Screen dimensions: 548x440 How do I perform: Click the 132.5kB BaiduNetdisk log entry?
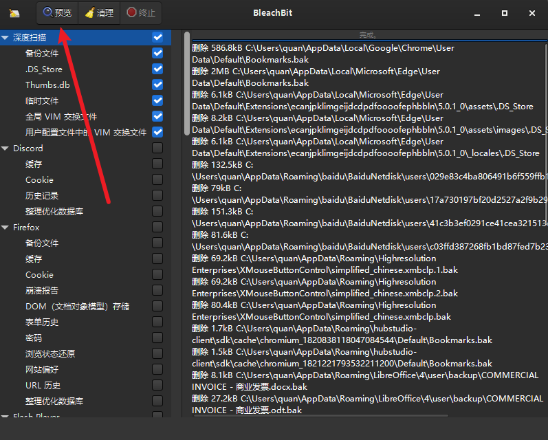pos(369,170)
